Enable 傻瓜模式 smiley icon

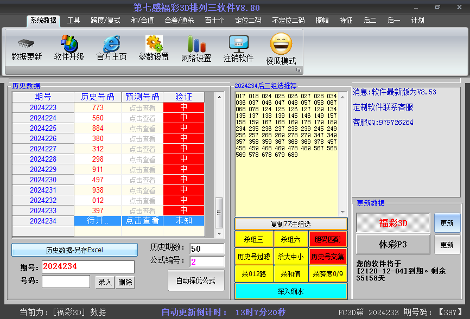click(281, 44)
